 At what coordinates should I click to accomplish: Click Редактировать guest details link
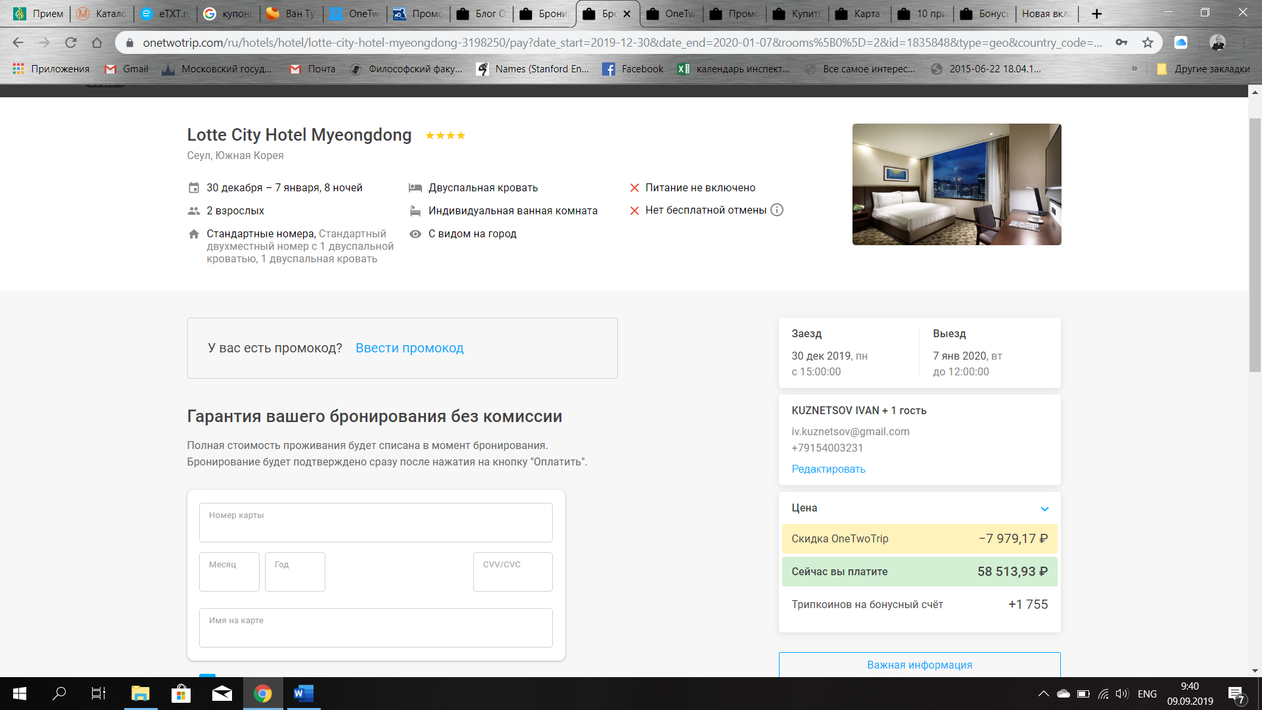point(828,469)
